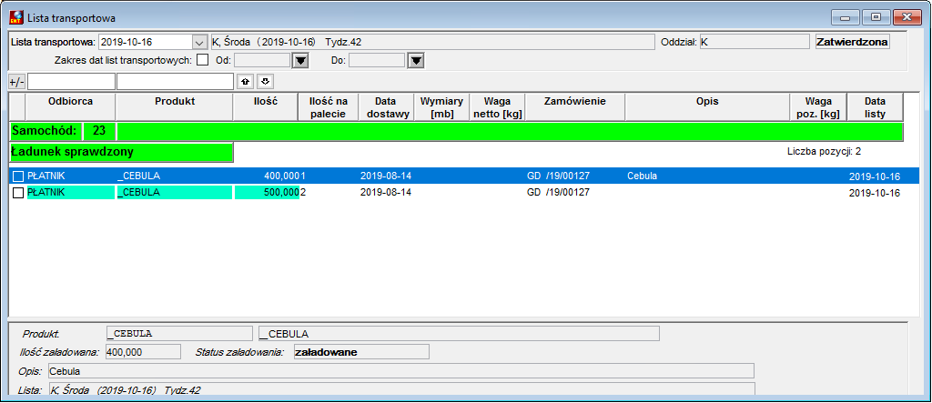Tick checkbox of the 500,000 PŁATNIK row
The width and height of the screenshot is (932, 403).
[18, 193]
